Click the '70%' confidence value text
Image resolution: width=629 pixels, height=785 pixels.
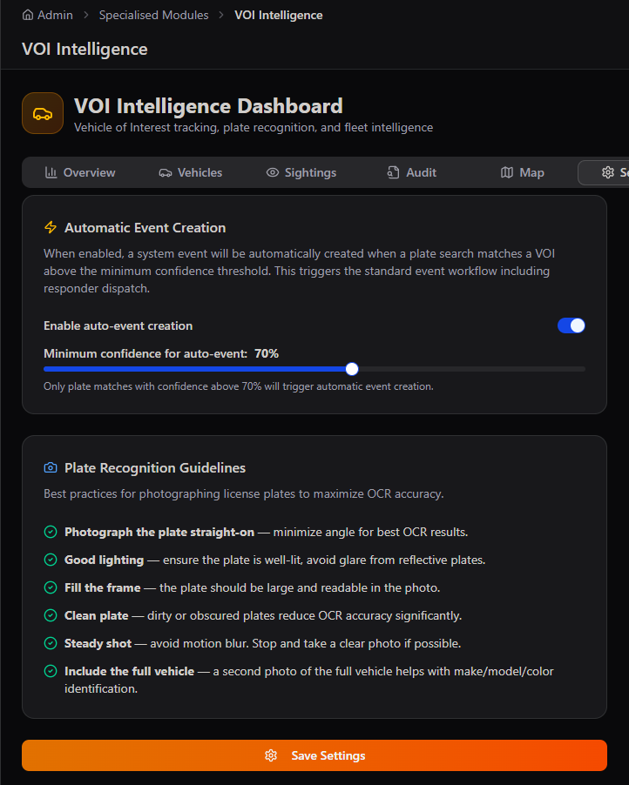266,353
